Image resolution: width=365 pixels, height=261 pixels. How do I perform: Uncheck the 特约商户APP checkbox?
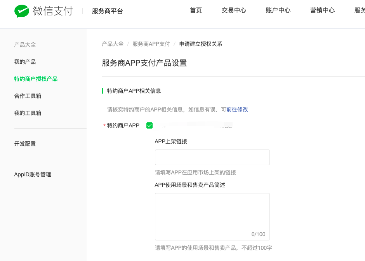pyautogui.click(x=149, y=125)
